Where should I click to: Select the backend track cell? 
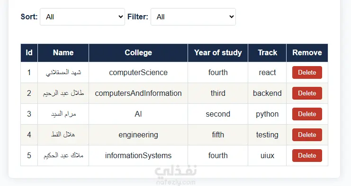[x=267, y=93]
